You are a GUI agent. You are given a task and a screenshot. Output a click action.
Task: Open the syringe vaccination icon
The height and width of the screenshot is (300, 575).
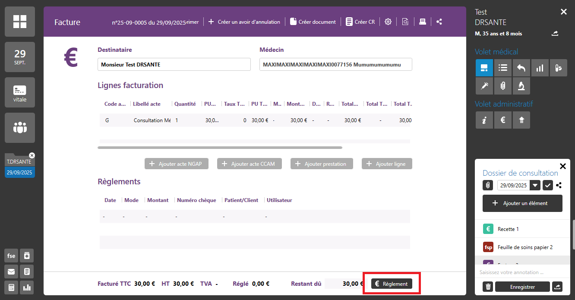[x=484, y=86]
